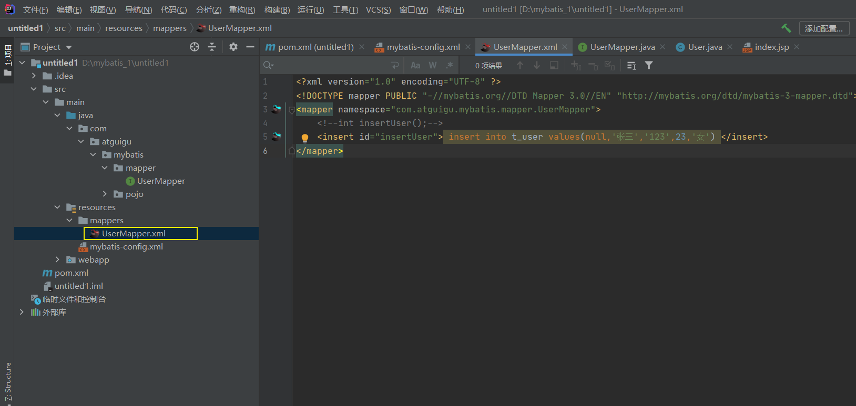Click 添加配置 button

coord(824,28)
